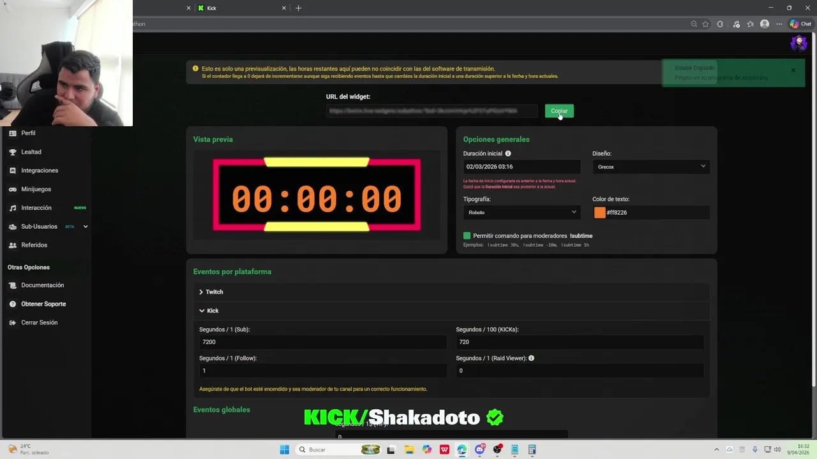Image resolution: width=817 pixels, height=459 pixels.
Task: Open a new browser tab
Action: point(298,8)
